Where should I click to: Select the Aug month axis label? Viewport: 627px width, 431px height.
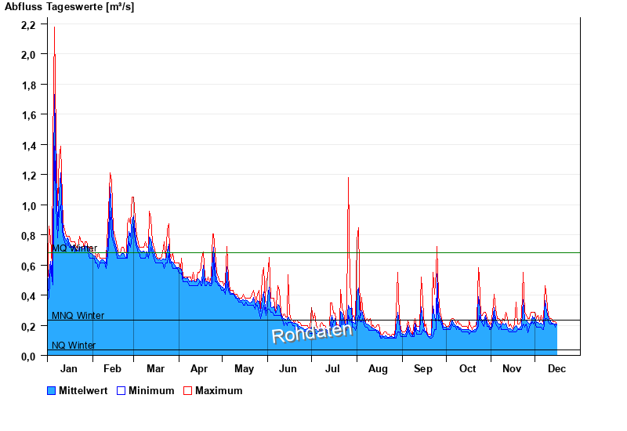[378, 368]
